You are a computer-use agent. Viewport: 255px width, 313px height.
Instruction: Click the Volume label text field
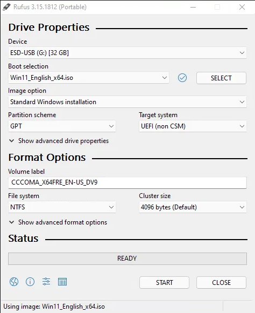pyautogui.click(x=127, y=182)
